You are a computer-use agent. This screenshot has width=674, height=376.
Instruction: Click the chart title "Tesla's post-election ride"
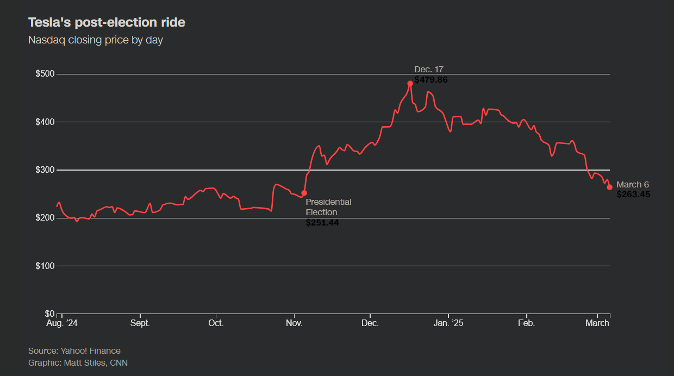(107, 22)
